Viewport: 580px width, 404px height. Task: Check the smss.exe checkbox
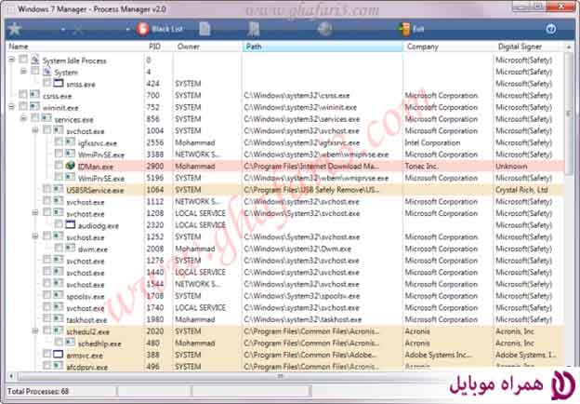click(46, 82)
